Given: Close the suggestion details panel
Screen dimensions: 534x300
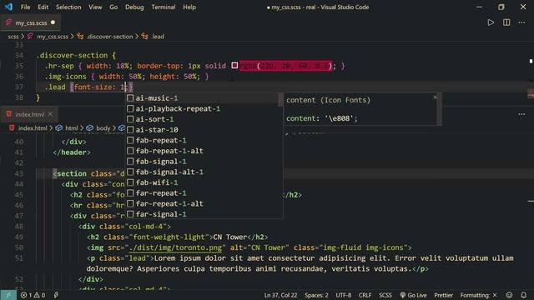Looking at the screenshot, I should [x=435, y=97].
